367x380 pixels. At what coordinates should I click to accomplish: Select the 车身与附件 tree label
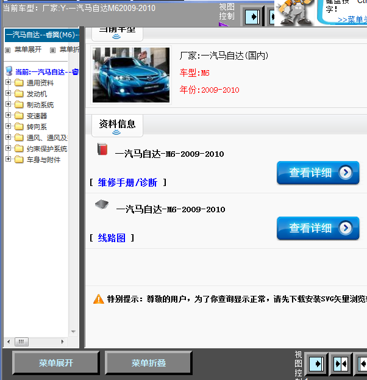click(x=43, y=160)
